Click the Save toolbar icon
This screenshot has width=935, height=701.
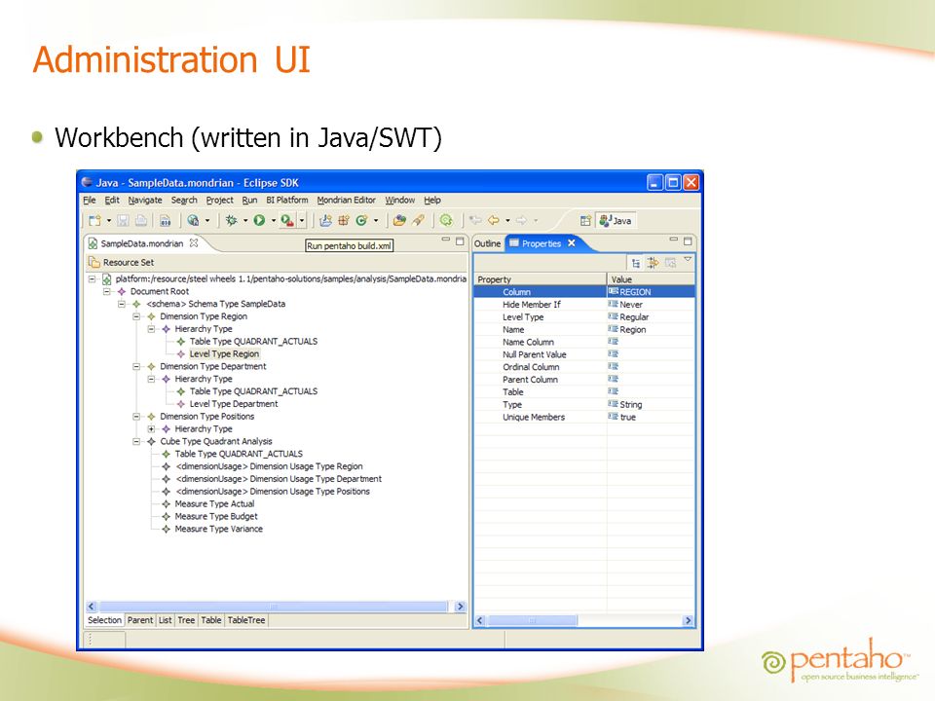tap(123, 221)
